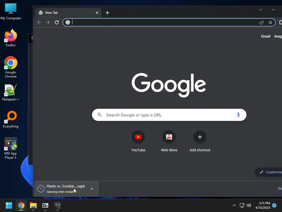This screenshot has width=282, height=212.
Task: Click the browser Back arrow
Action: click(39, 22)
